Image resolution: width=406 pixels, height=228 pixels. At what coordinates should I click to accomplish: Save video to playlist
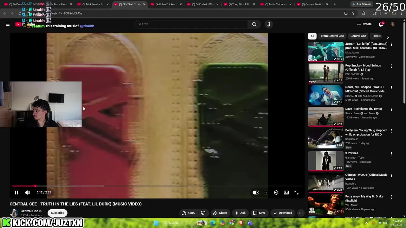click(x=259, y=213)
